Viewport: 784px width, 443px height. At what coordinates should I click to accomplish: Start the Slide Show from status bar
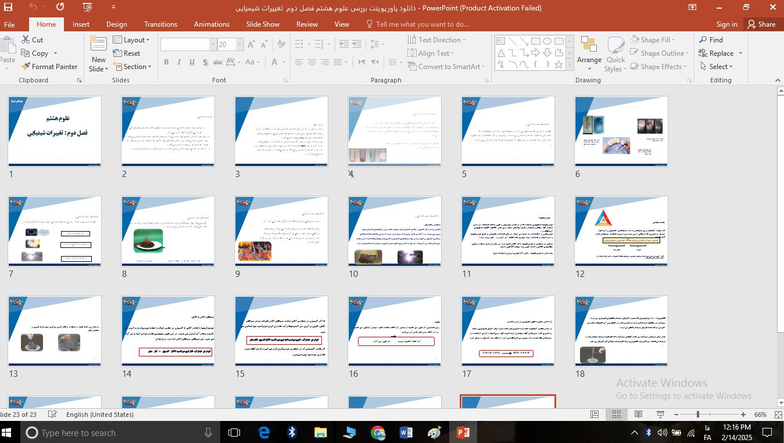[660, 415]
